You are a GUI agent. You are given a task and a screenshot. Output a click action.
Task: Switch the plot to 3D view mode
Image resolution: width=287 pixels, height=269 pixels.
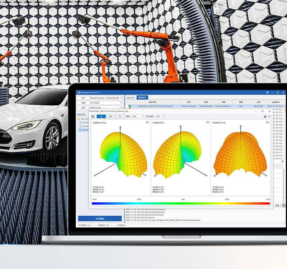[x=101, y=117]
